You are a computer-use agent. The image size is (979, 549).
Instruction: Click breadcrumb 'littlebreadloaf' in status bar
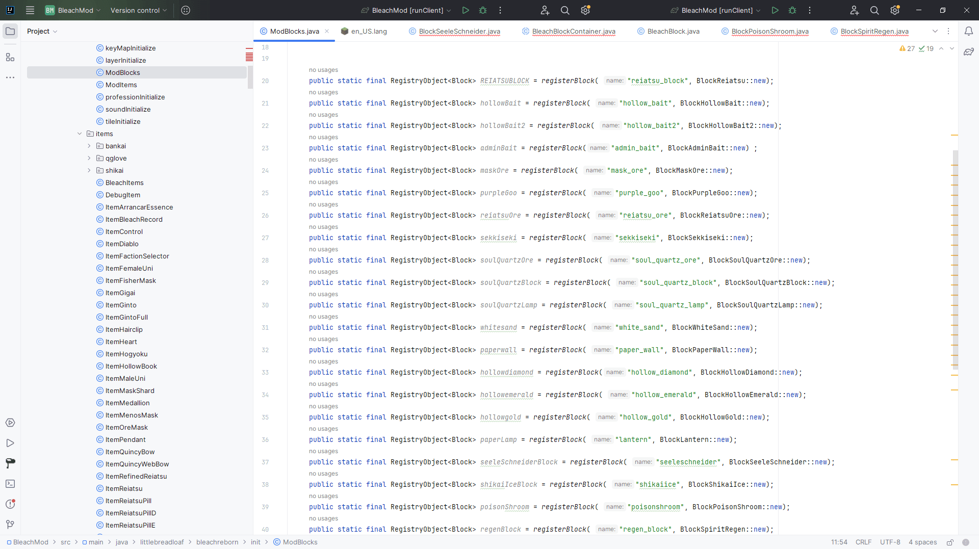point(162,542)
